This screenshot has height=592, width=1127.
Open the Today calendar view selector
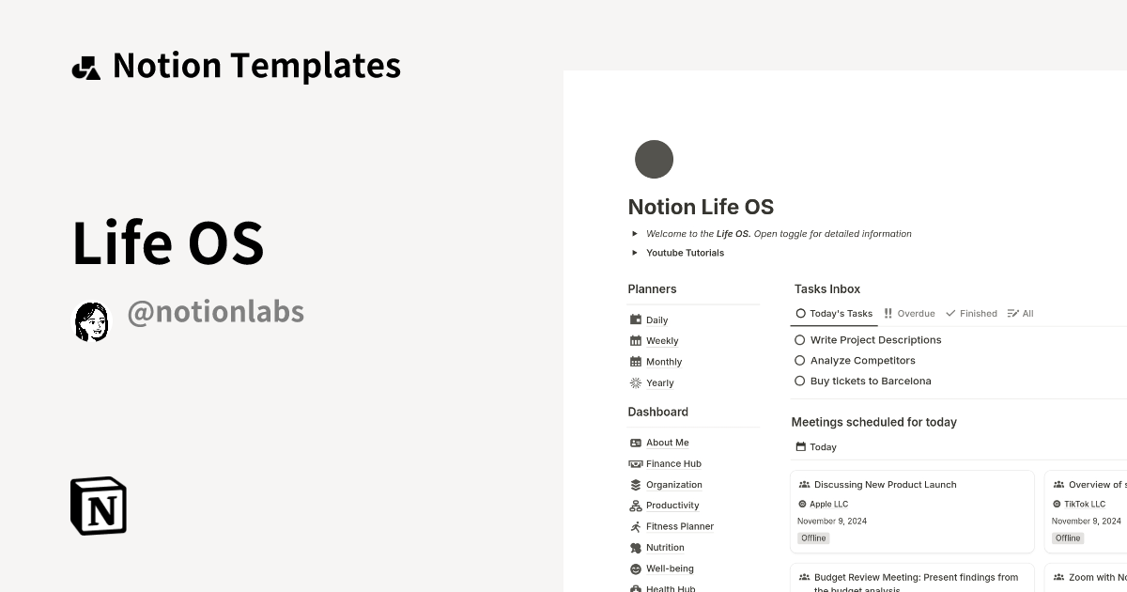[x=815, y=446]
